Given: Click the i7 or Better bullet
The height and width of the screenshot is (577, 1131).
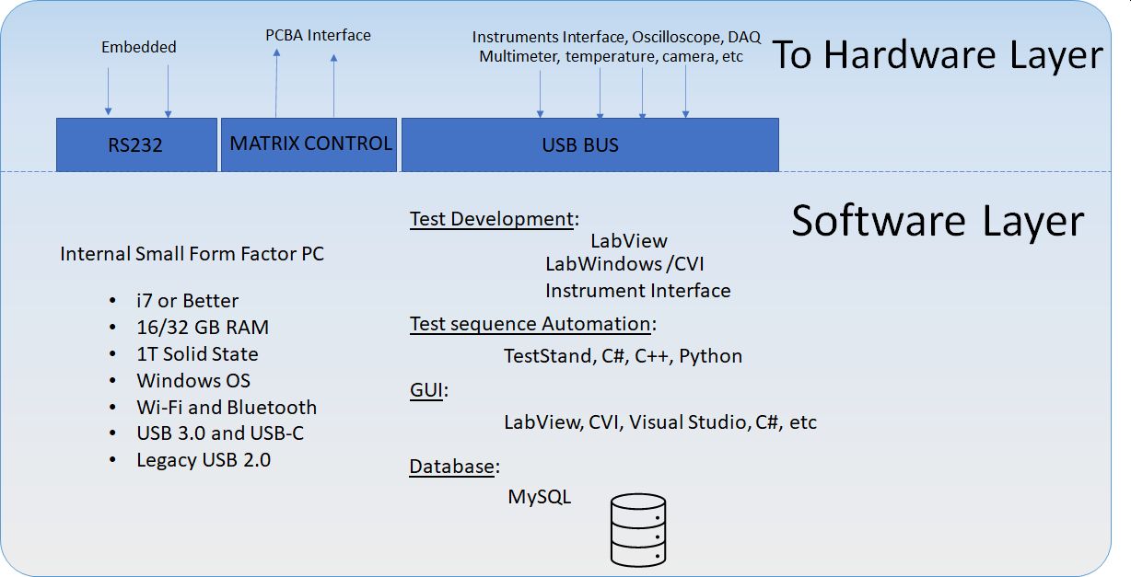Looking at the screenshot, I should click(187, 301).
